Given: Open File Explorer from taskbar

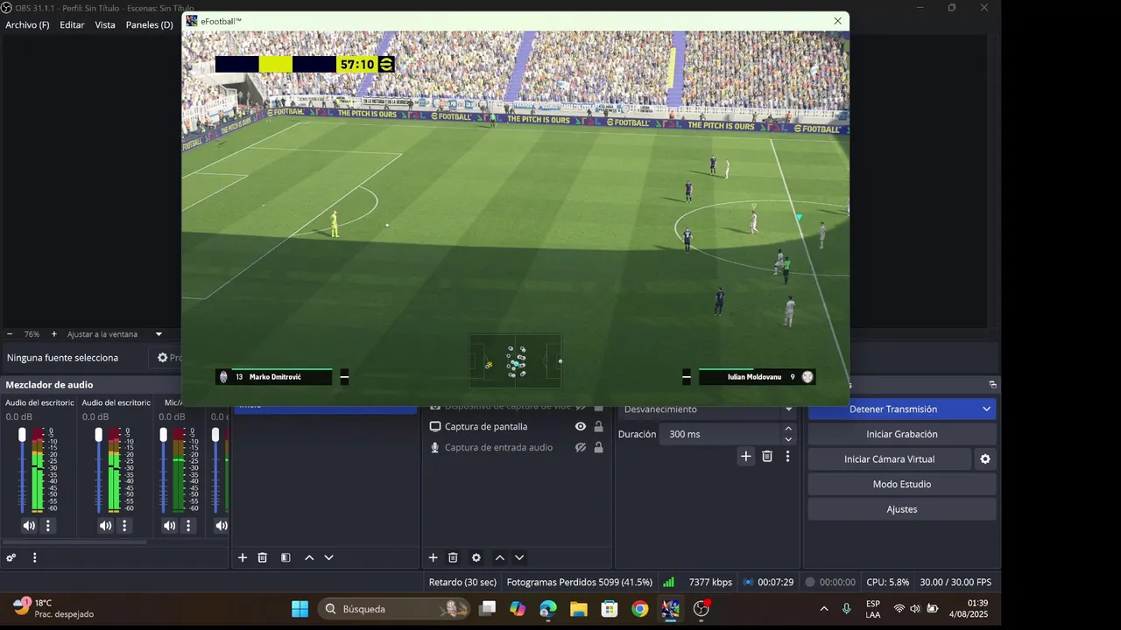Looking at the screenshot, I should coord(578,609).
